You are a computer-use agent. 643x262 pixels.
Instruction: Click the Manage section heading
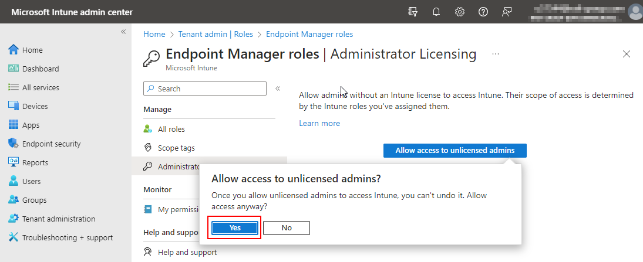(x=157, y=109)
